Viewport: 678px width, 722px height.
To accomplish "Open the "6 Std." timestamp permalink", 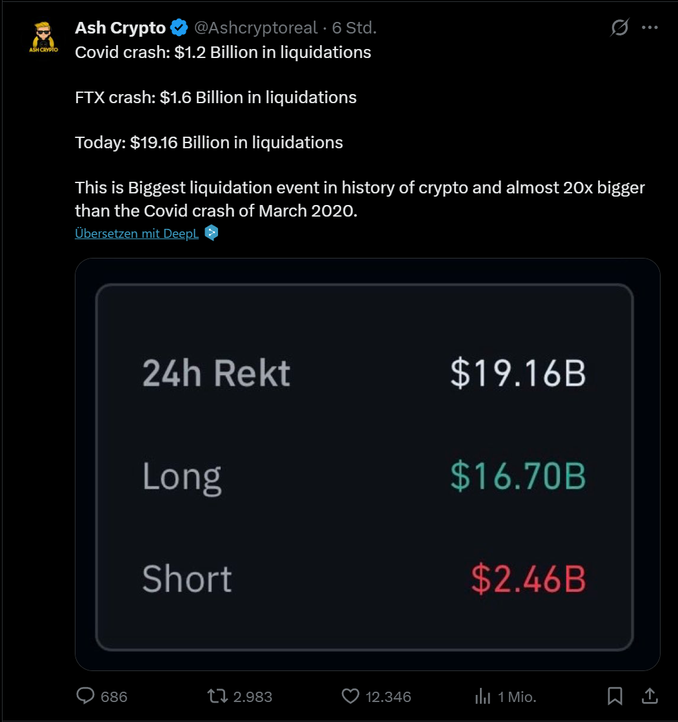I will pyautogui.click(x=354, y=28).
